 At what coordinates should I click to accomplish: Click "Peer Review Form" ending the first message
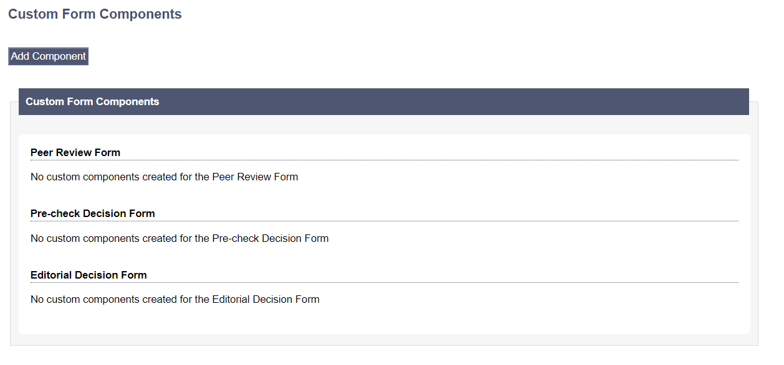pyautogui.click(x=255, y=177)
